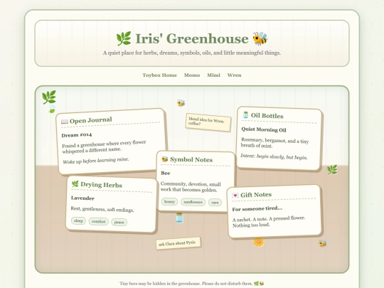
Task: Click the Iris' Greenhouse page title
Action: click(192, 38)
